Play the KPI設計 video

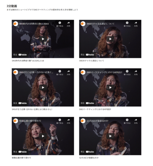click(110, 87)
